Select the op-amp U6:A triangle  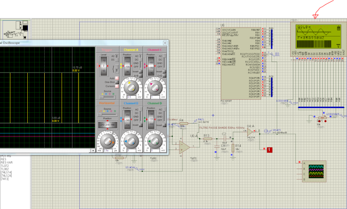184,147
